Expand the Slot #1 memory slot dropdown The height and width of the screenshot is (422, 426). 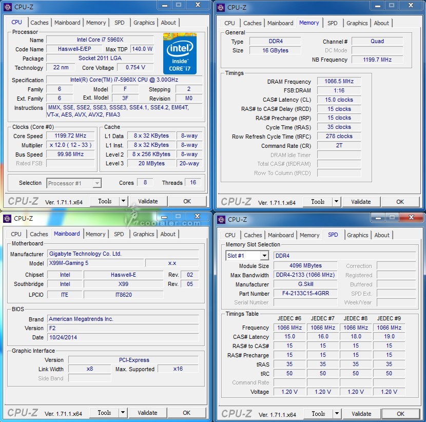264,256
